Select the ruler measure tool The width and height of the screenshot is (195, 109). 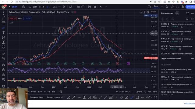(x=3, y=54)
